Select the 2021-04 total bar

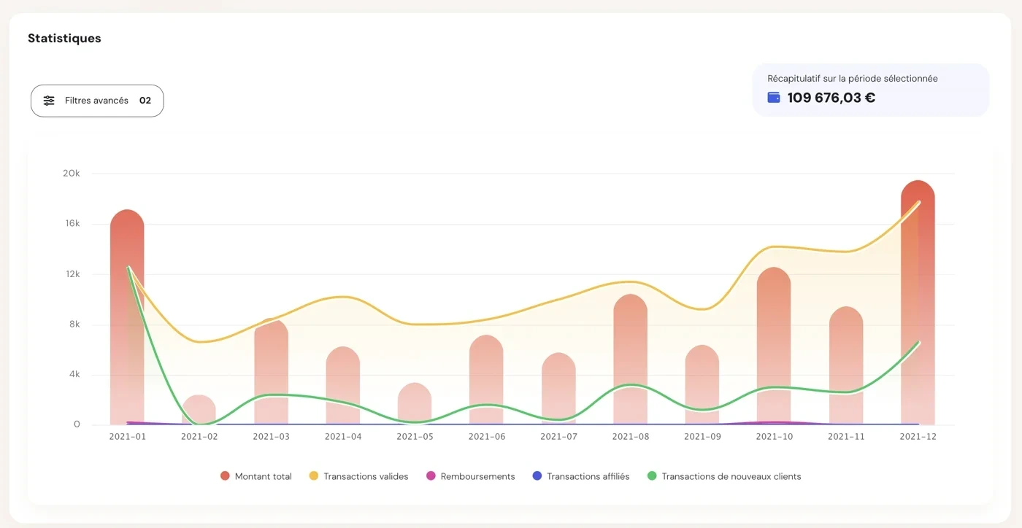coord(343,386)
